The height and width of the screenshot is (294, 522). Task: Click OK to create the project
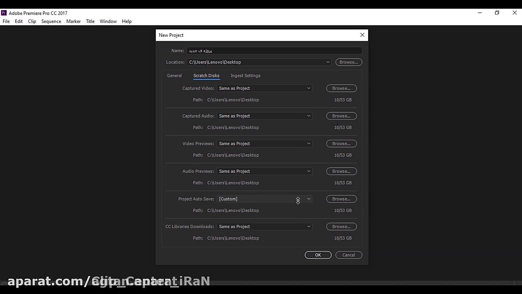318,255
